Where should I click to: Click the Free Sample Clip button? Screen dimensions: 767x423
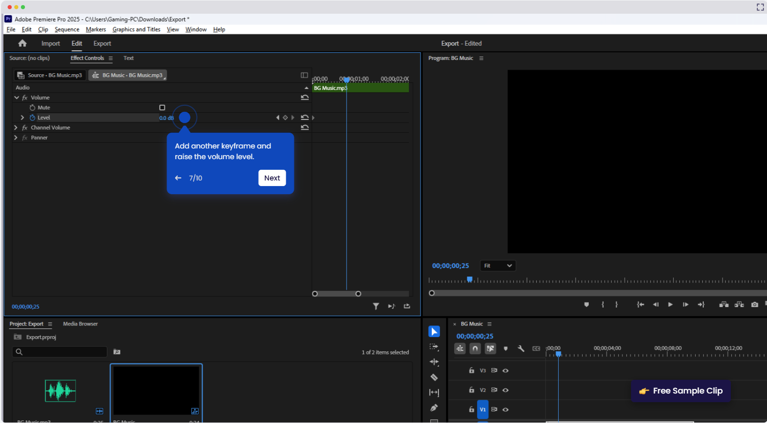point(680,391)
